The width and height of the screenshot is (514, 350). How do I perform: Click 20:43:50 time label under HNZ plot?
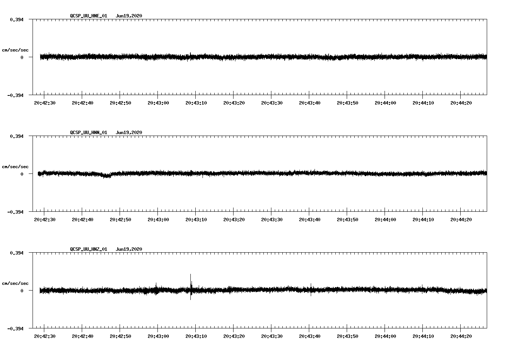(x=347, y=336)
